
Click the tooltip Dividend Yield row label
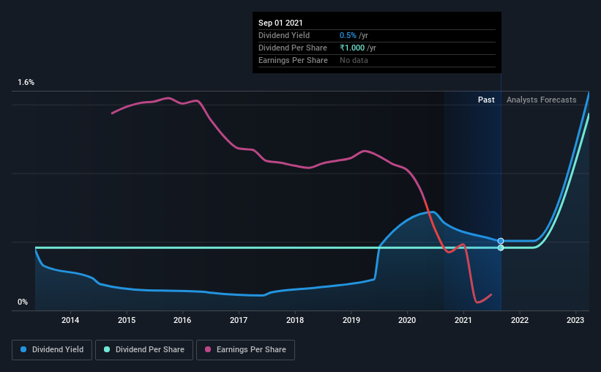coord(284,35)
